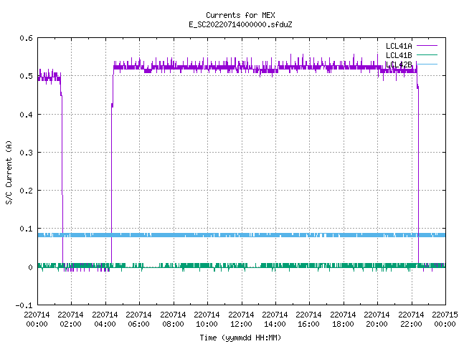
Task: Click the chart title 'Currents for MEX'
Action: 240,15
